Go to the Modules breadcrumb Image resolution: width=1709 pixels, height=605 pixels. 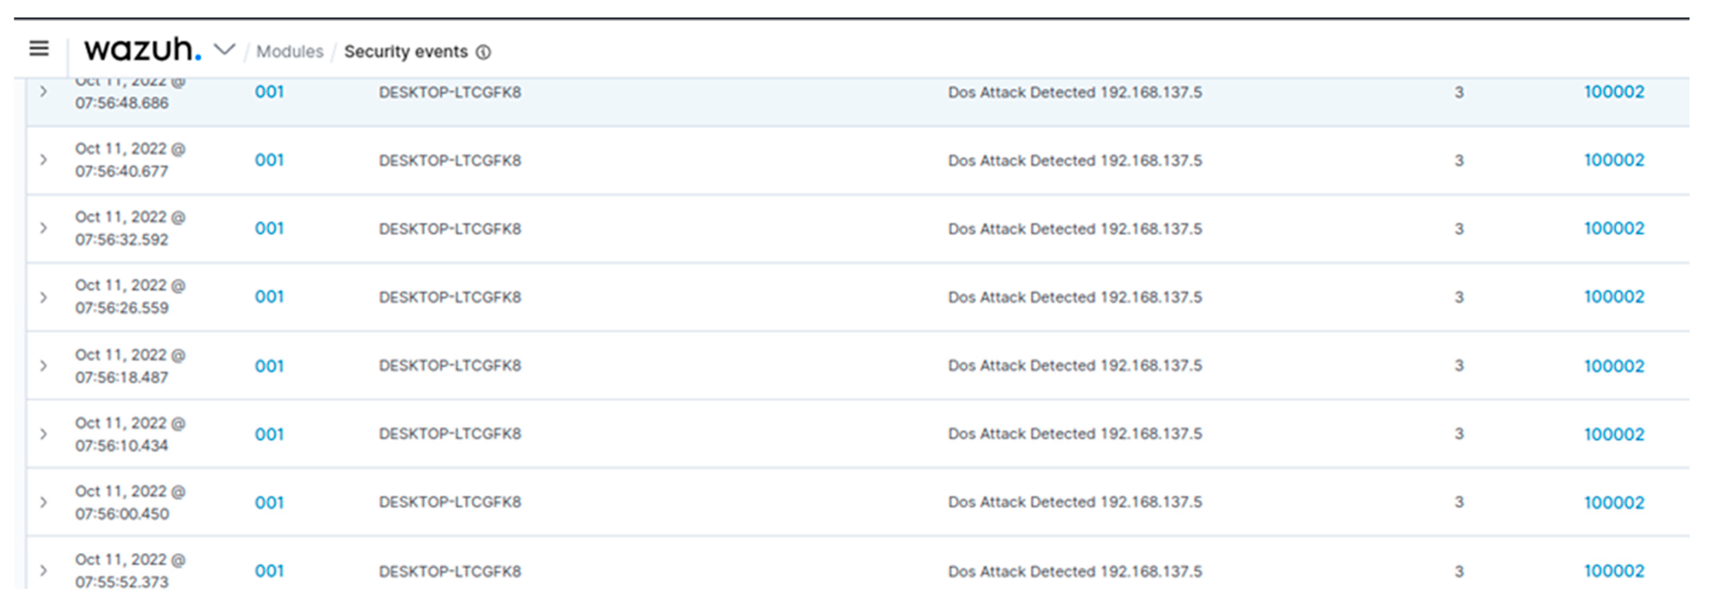pyautogui.click(x=290, y=52)
